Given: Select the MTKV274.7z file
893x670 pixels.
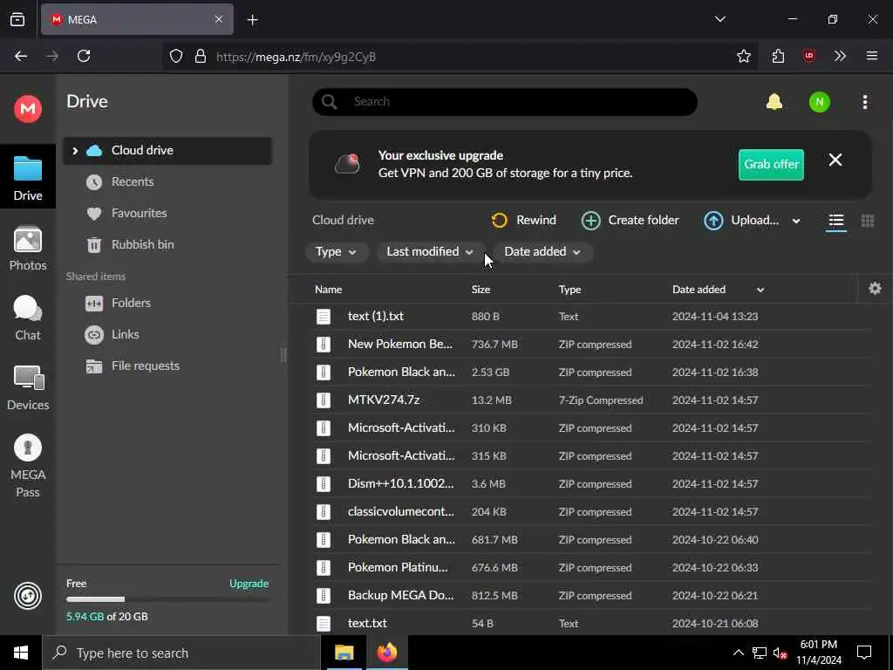Looking at the screenshot, I should pyautogui.click(x=592, y=400).
